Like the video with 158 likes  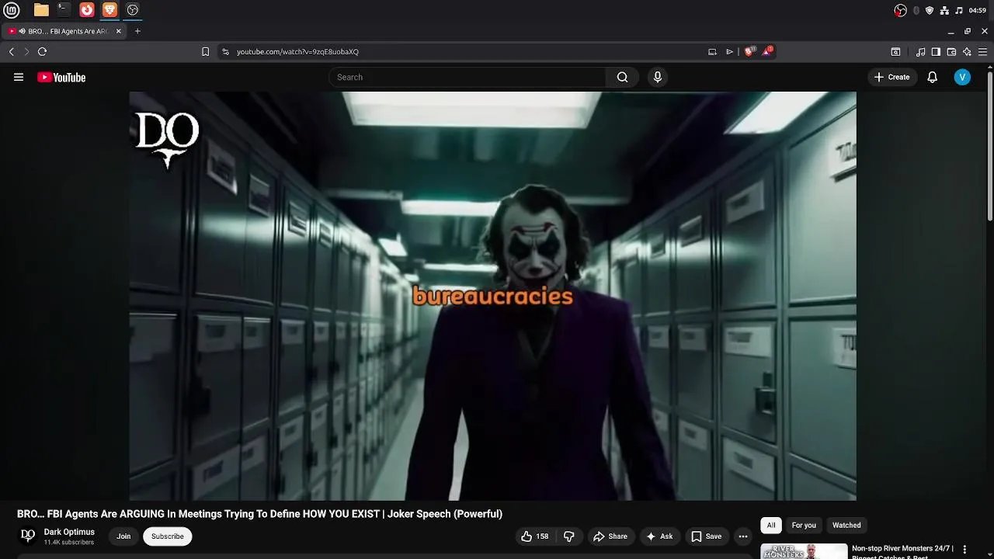535,536
